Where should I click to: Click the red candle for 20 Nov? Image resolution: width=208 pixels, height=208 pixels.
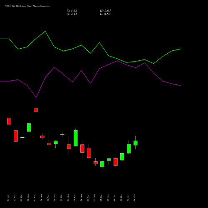click(69, 147)
